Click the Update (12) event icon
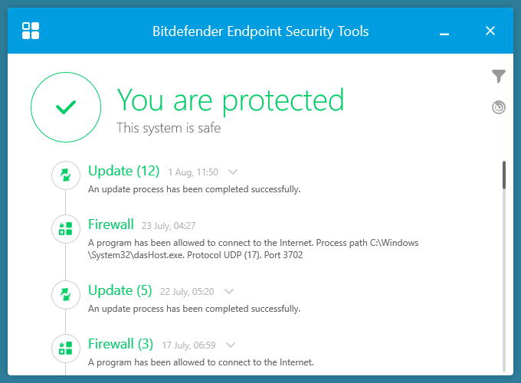The width and height of the screenshot is (521, 383). [x=66, y=175]
